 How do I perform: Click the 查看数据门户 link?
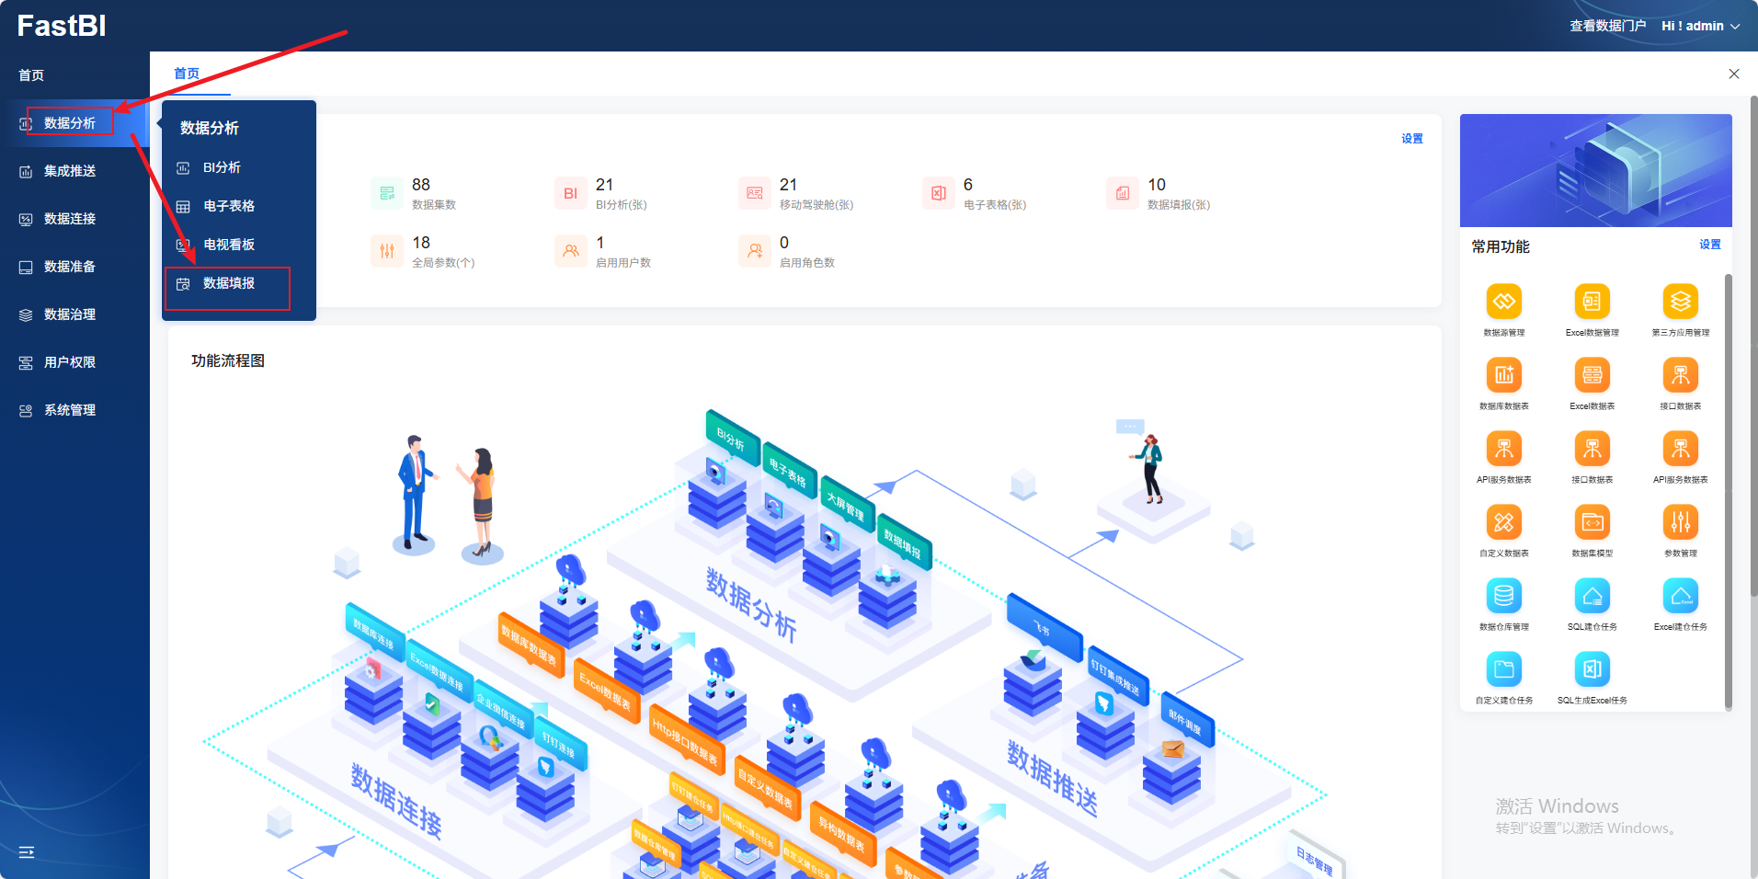(1607, 26)
